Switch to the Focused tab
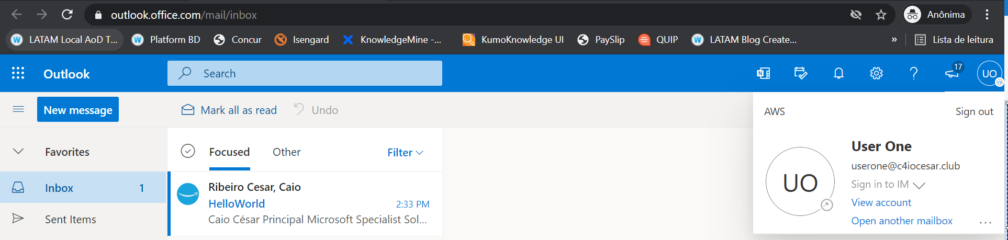The image size is (1008, 240). (229, 152)
